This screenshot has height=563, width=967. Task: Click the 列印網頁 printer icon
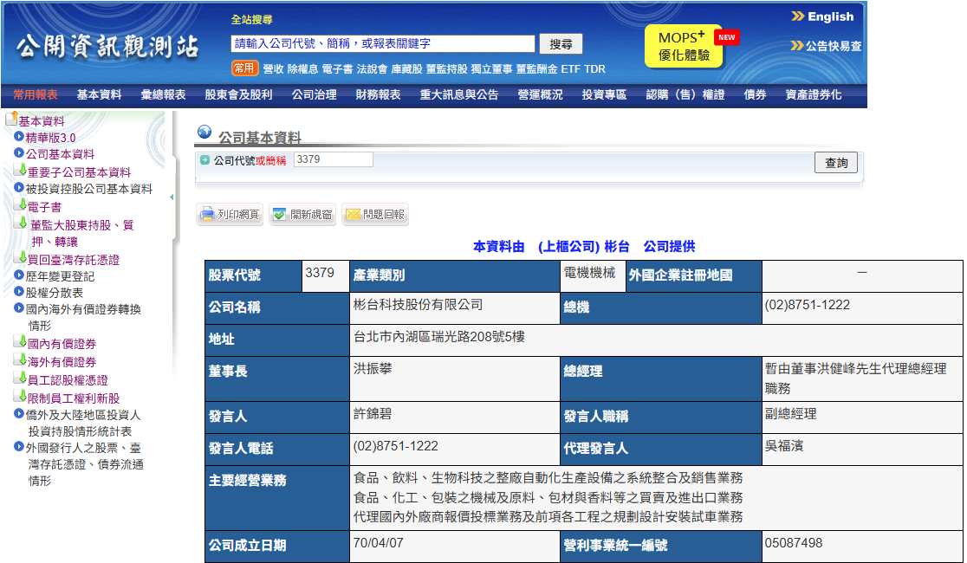(x=208, y=215)
